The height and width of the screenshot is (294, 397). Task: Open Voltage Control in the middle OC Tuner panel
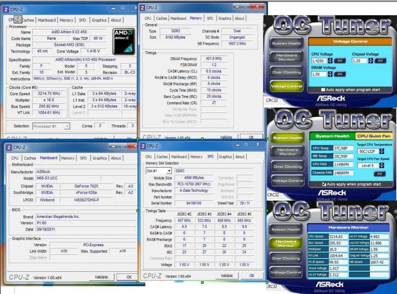pos(287,181)
